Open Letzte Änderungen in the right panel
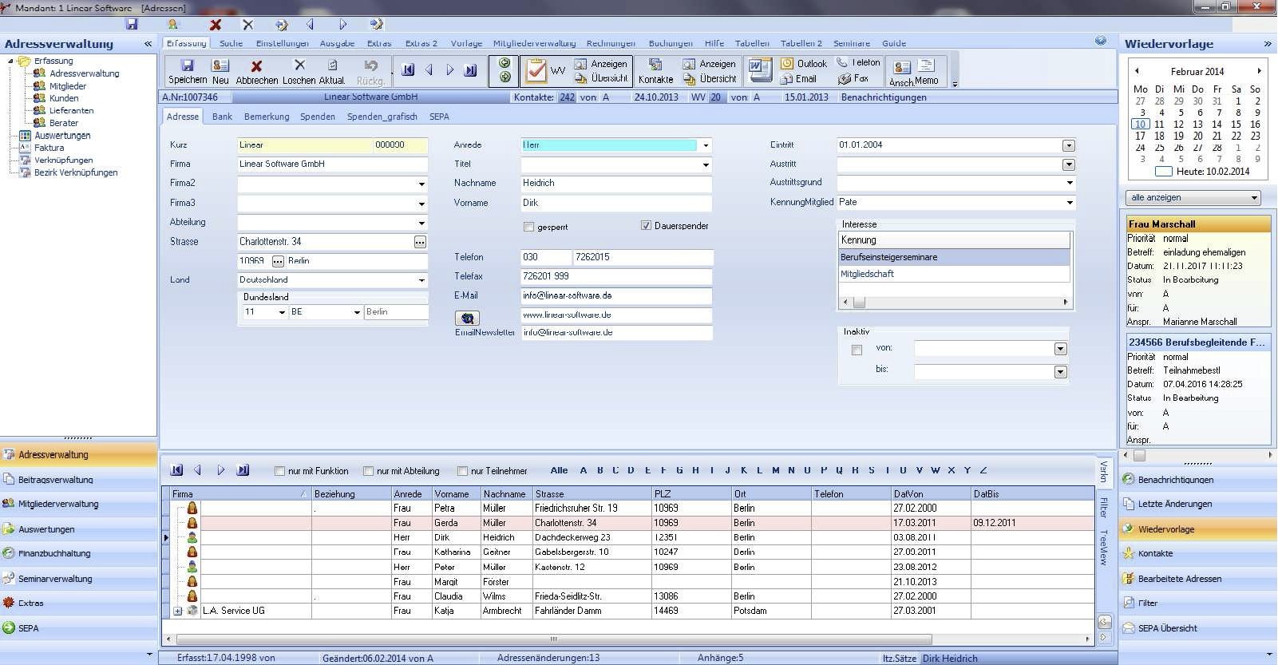 coord(1197,504)
